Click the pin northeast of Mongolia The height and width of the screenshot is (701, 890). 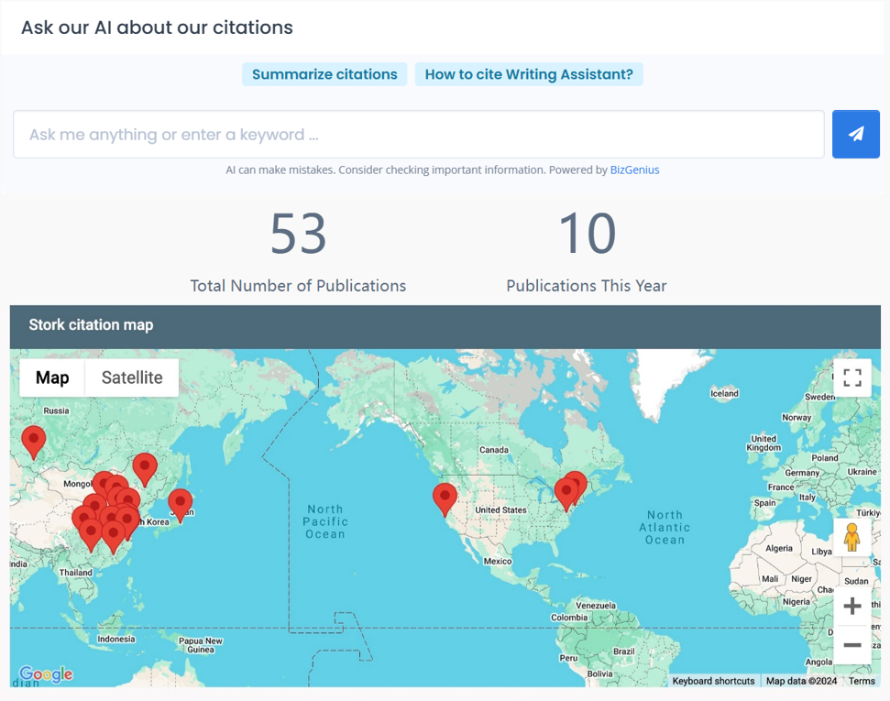(x=145, y=467)
